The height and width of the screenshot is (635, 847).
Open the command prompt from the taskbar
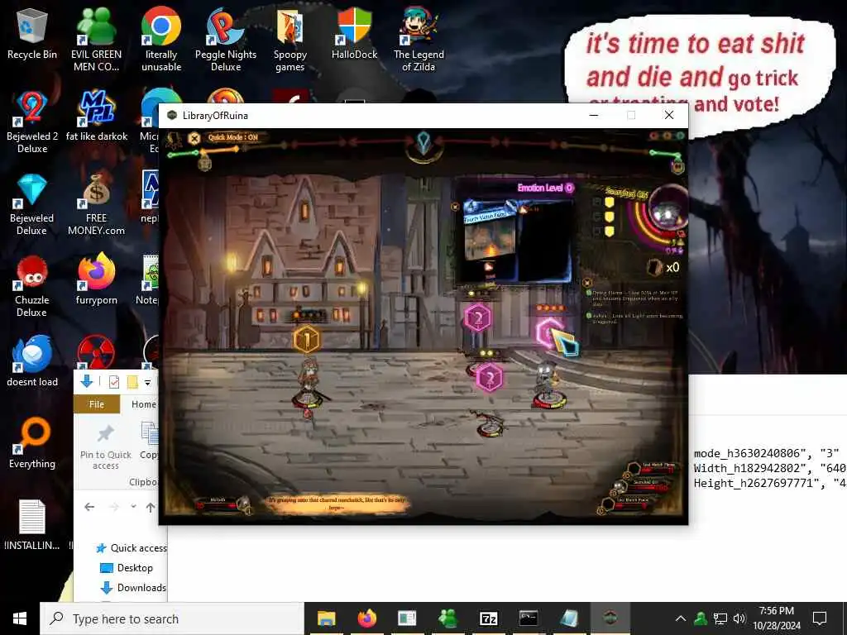(529, 618)
